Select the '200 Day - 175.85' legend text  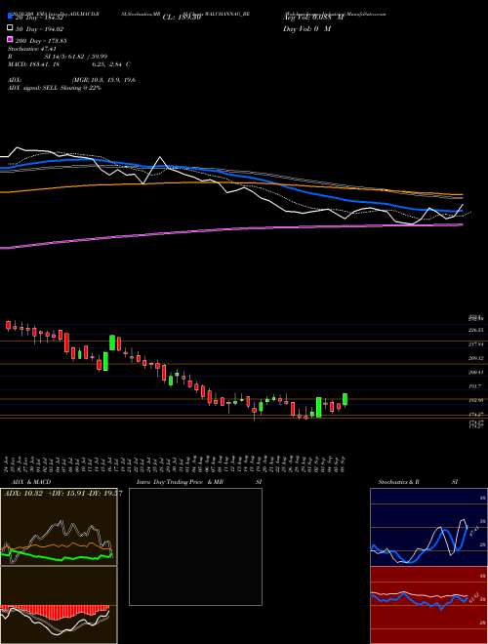pos(42,41)
